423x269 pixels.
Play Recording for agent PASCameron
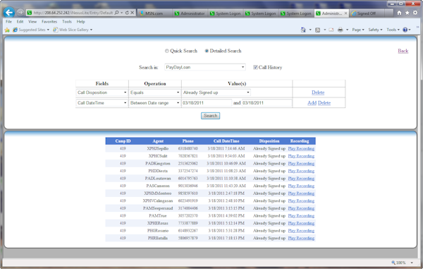301,186
